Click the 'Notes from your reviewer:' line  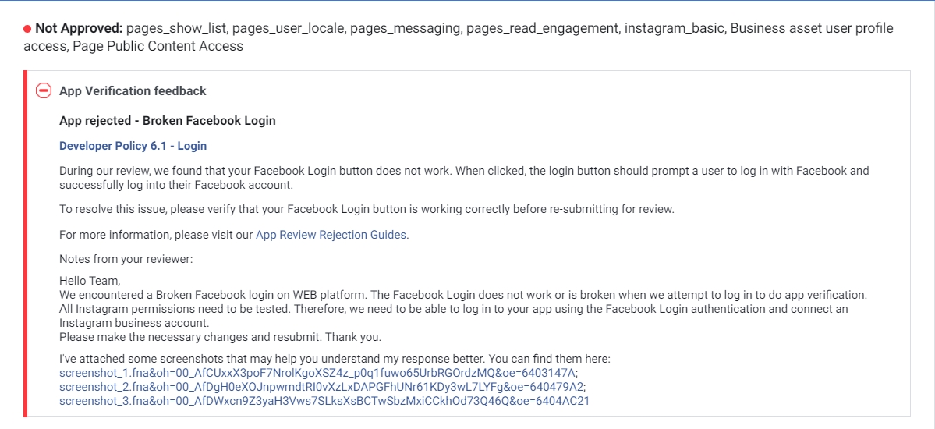click(x=126, y=258)
